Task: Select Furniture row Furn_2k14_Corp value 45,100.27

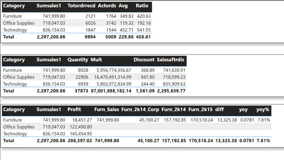Action: [x=149, y=120]
